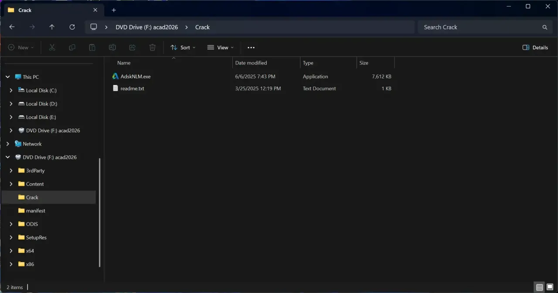Expand Local Disk (C:) in navigation pane

pyautogui.click(x=11, y=91)
